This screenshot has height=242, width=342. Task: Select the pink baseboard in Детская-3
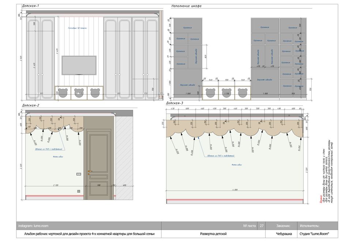234,200
